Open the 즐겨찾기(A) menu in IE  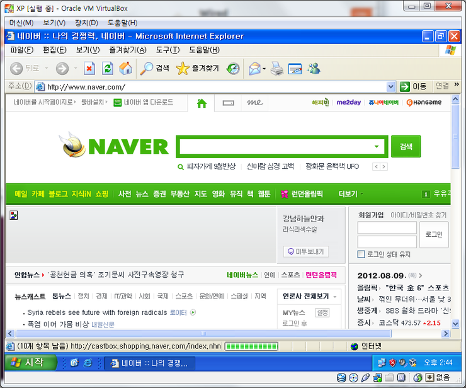click(128, 50)
